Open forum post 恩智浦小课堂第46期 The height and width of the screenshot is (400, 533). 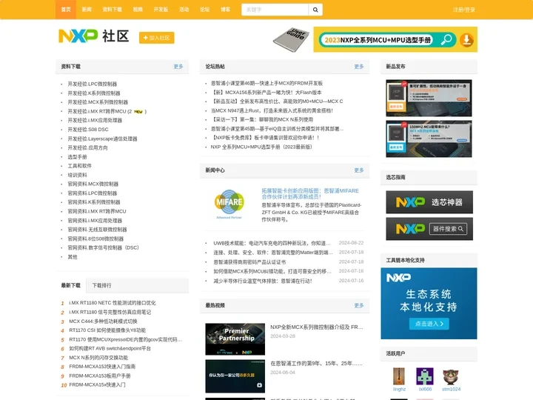point(266,83)
